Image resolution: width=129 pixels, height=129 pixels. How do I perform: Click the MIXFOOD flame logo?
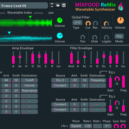[x=121, y=7]
